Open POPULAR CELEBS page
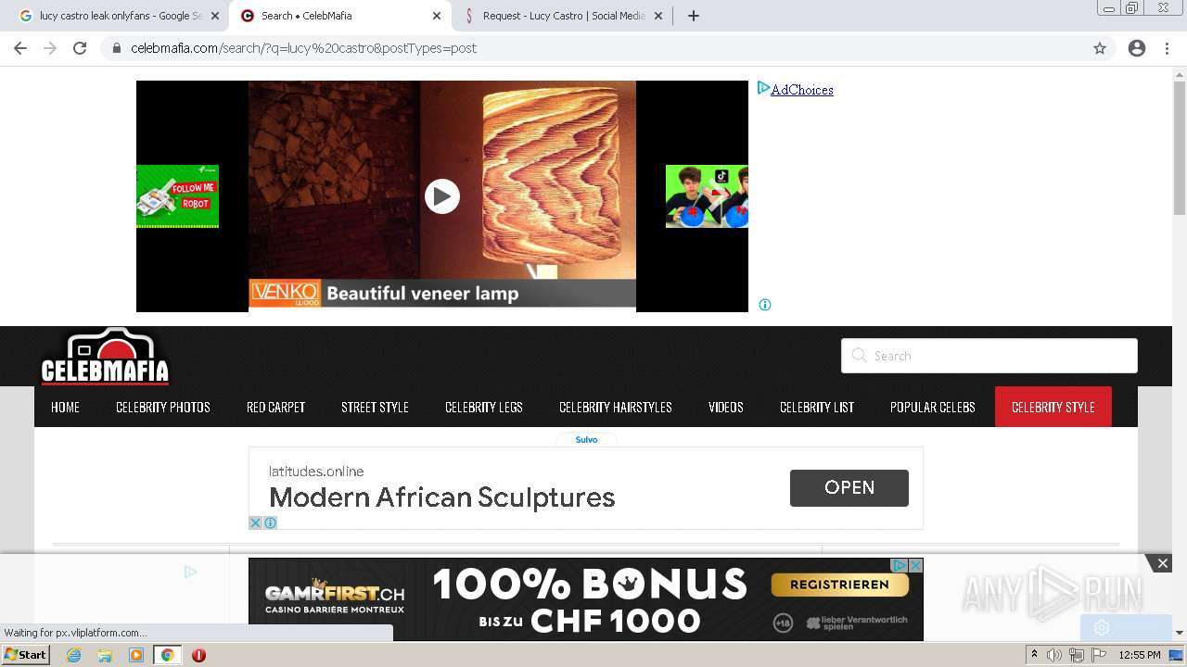 click(933, 407)
